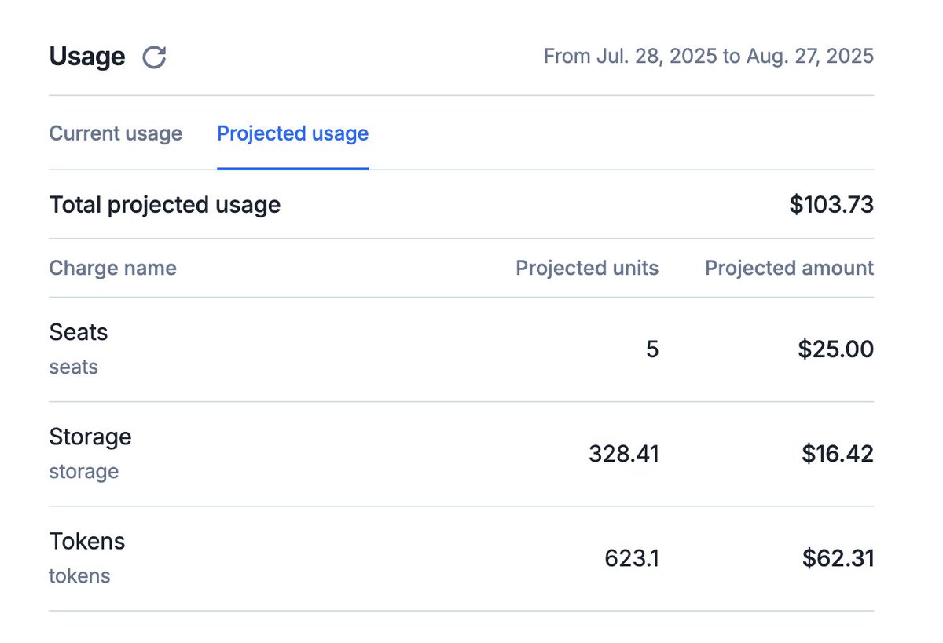Click the Seats projected units value 5
This screenshot has height=643, width=943.
(652, 349)
